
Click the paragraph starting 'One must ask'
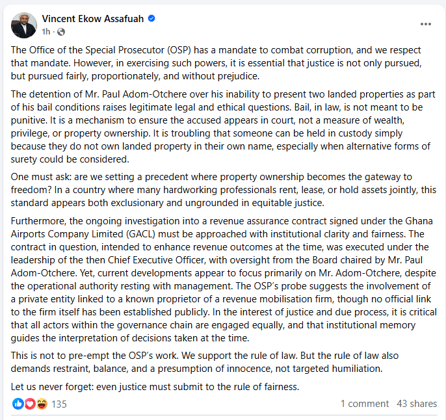tap(223, 190)
